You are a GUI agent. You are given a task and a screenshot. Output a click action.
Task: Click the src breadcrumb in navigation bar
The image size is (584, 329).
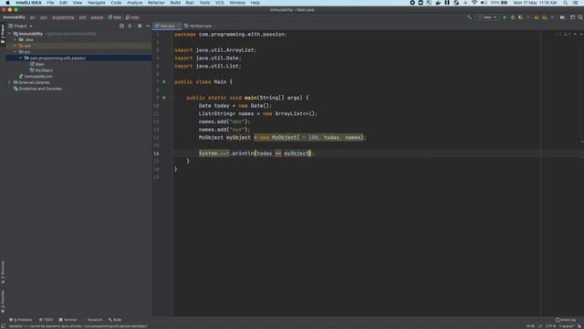coord(33,17)
